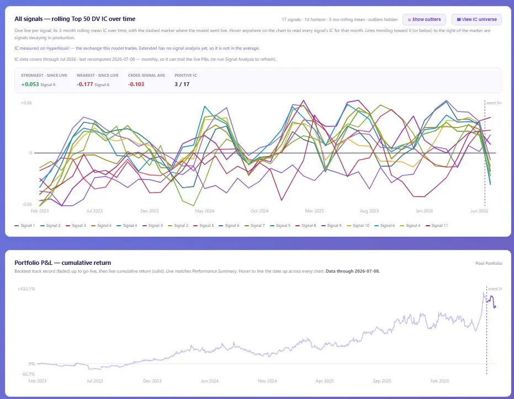Screen dimensions: 514x399
Task: Click the Show outliers button
Action: coord(424,20)
